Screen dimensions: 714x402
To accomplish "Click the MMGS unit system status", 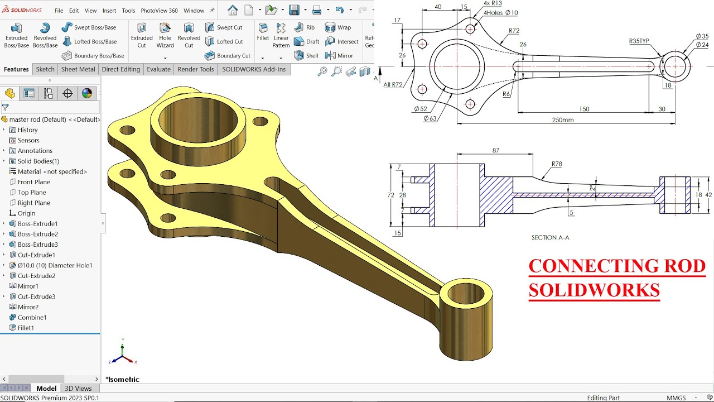I will pyautogui.click(x=677, y=398).
